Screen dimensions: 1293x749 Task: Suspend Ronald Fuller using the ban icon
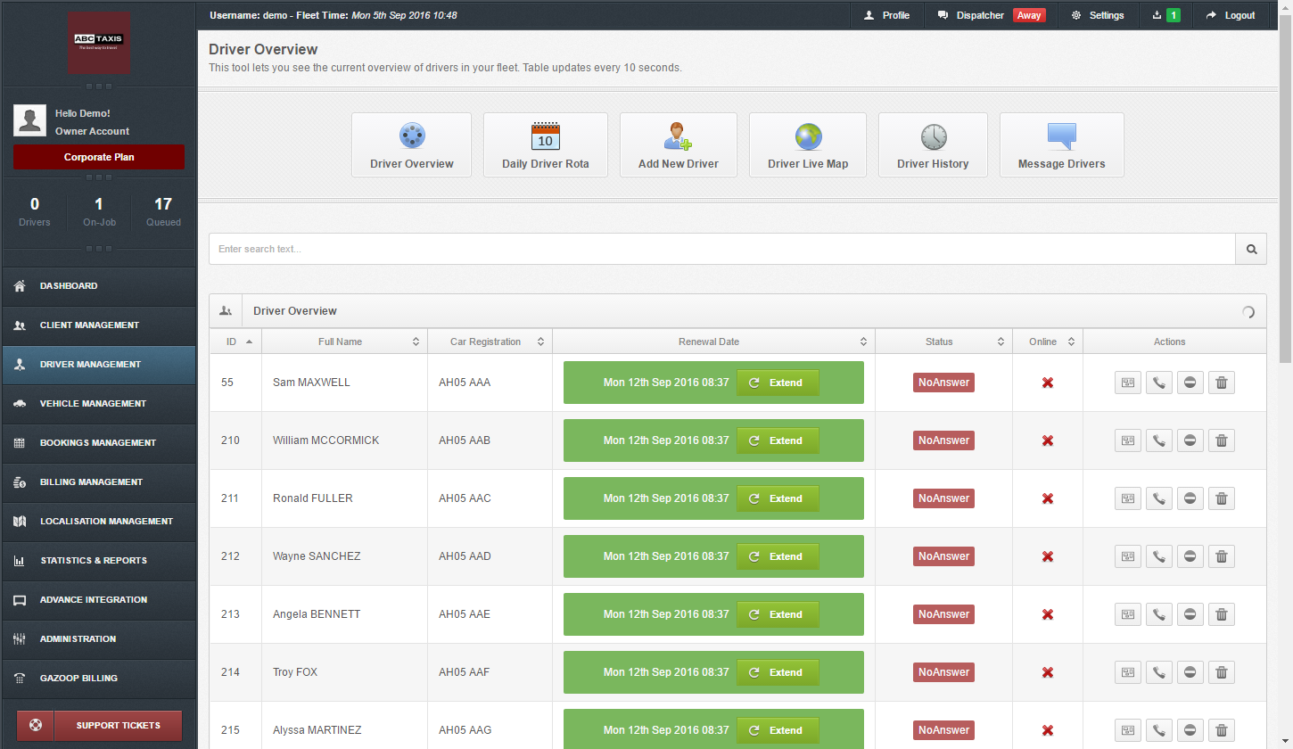coord(1190,498)
